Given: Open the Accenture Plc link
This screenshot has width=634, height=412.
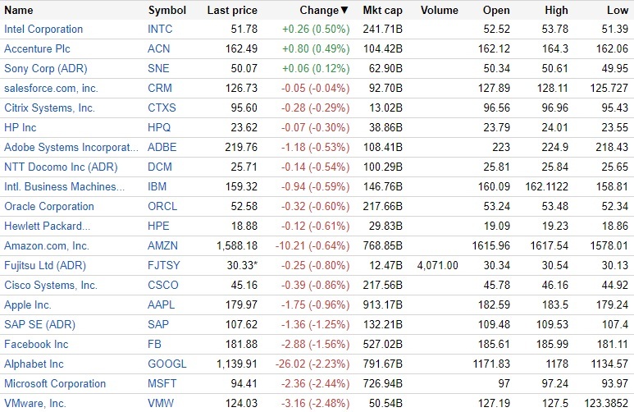Looking at the screenshot, I should tap(36, 49).
